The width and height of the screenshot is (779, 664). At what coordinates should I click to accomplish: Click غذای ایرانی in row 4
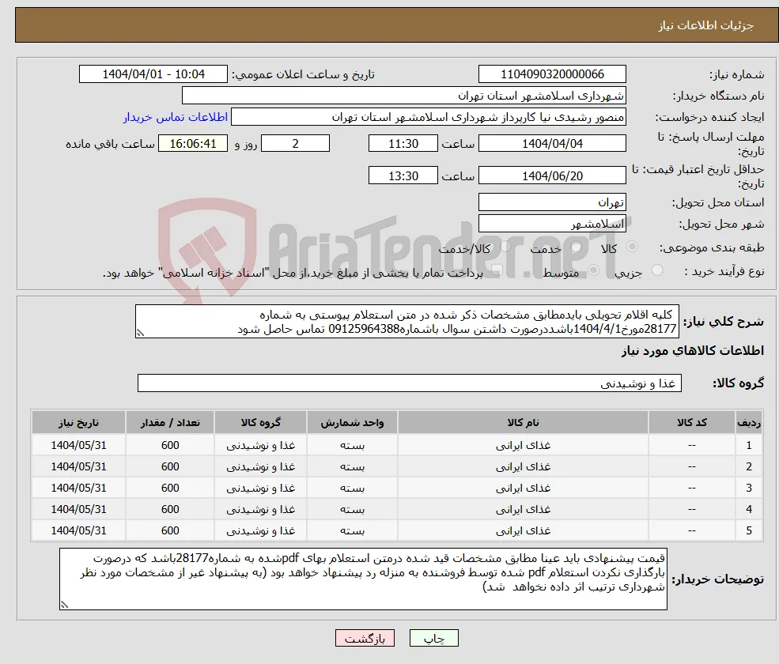coord(523,509)
